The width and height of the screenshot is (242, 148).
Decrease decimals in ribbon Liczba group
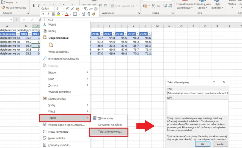coord(170,6)
